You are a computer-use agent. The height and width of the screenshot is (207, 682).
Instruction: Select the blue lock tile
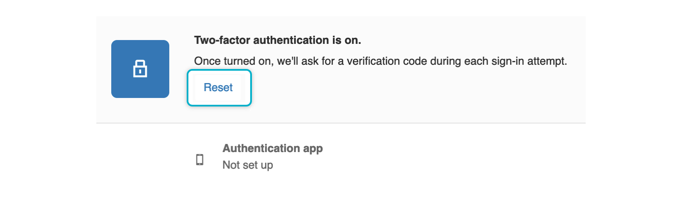tap(140, 69)
